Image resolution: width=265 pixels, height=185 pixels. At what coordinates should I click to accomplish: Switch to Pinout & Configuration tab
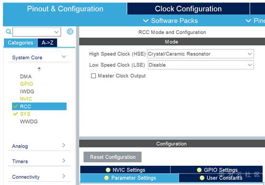coord(65,9)
